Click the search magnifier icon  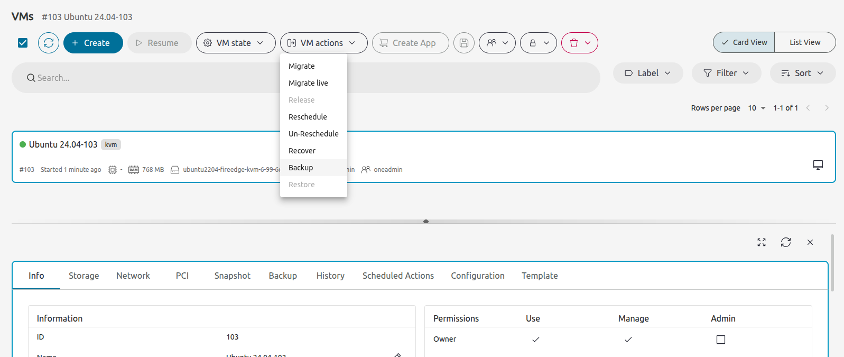(x=31, y=78)
